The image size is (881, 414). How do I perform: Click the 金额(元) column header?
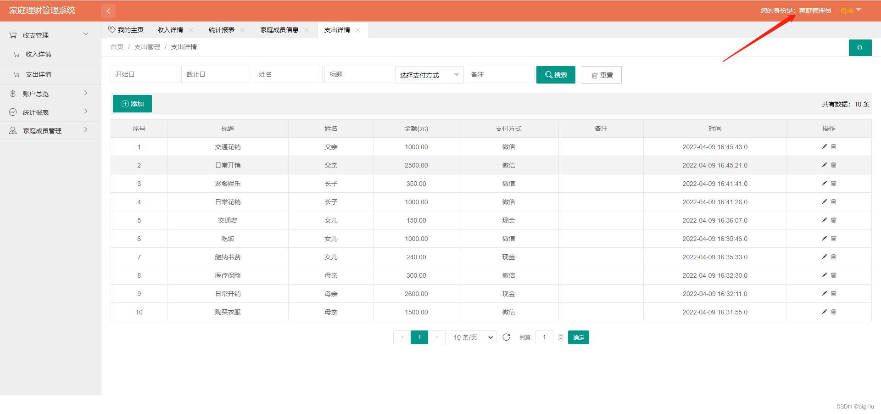pos(416,129)
